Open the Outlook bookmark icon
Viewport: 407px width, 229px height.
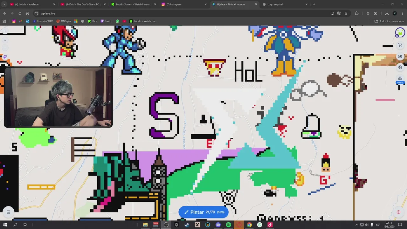coord(28,21)
